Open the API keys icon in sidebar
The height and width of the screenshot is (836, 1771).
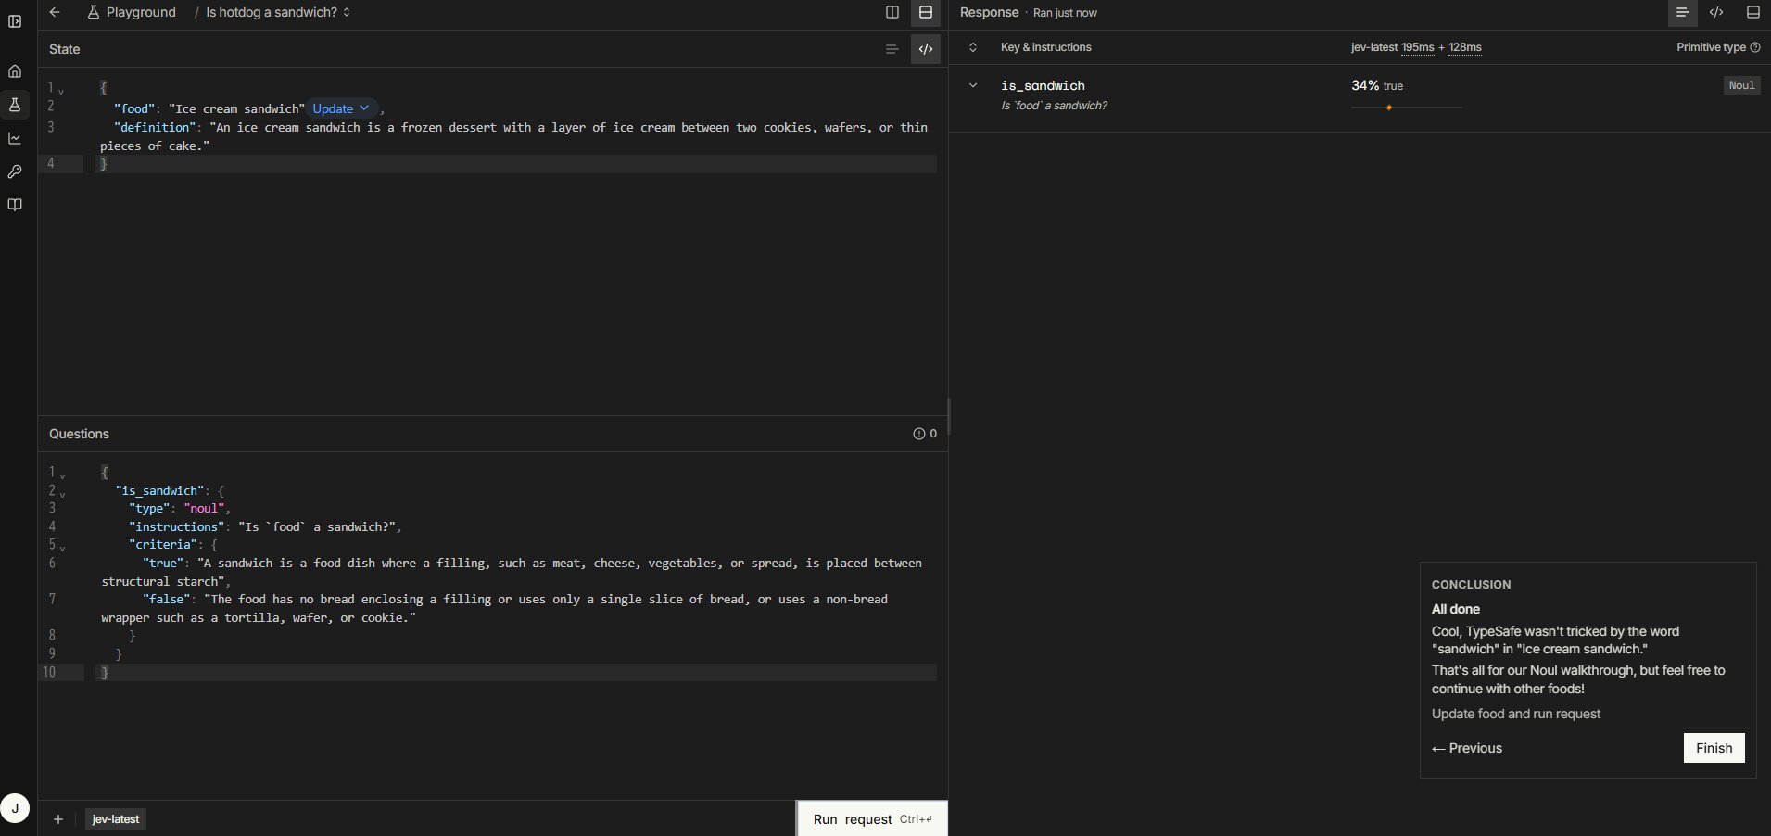15,171
